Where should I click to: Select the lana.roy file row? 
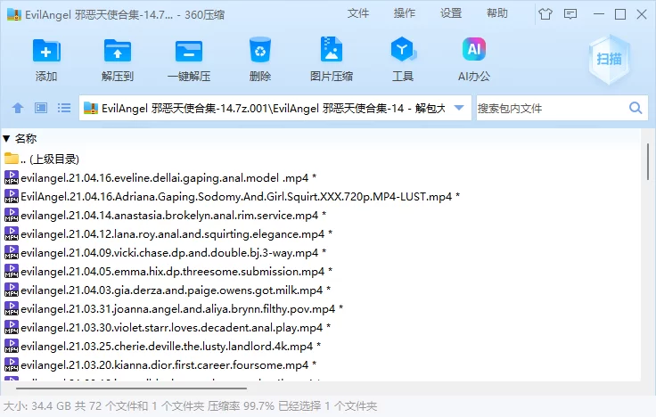pos(321,233)
